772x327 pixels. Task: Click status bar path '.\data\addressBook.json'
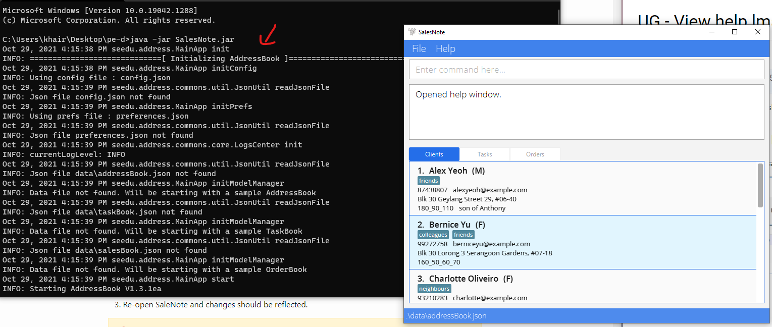447,316
